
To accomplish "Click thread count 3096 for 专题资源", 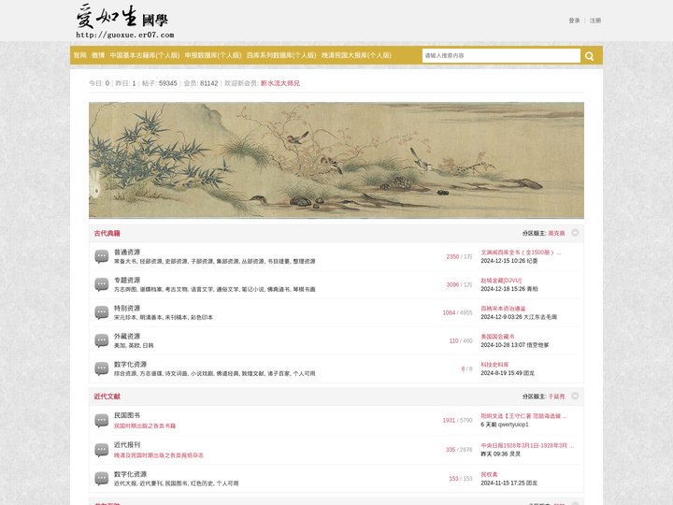I will (x=452, y=284).
